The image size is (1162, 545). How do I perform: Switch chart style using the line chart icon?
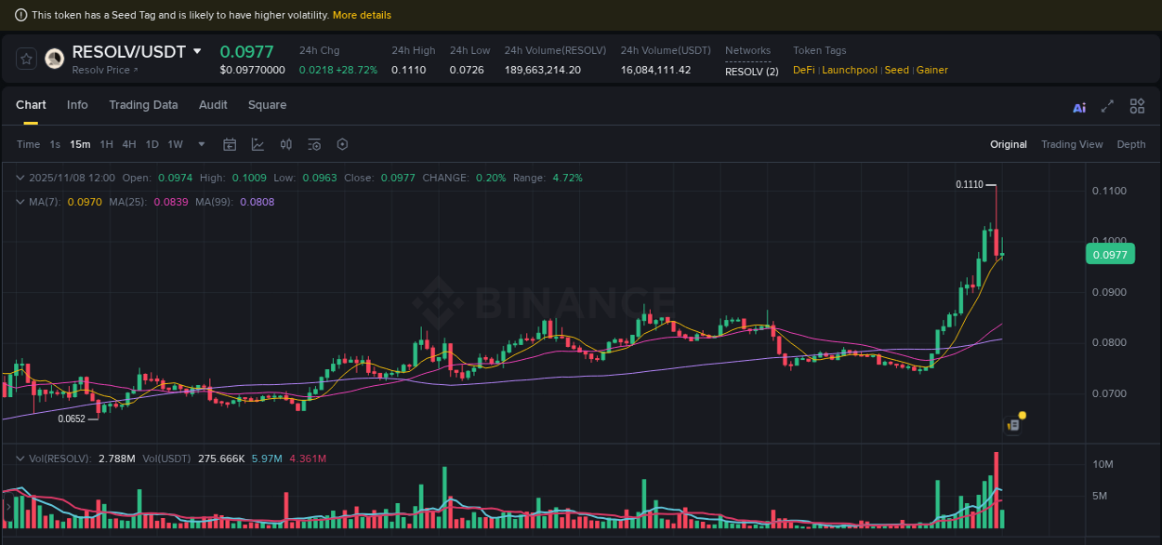click(257, 144)
